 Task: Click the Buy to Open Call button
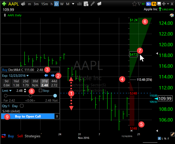(28, 116)
